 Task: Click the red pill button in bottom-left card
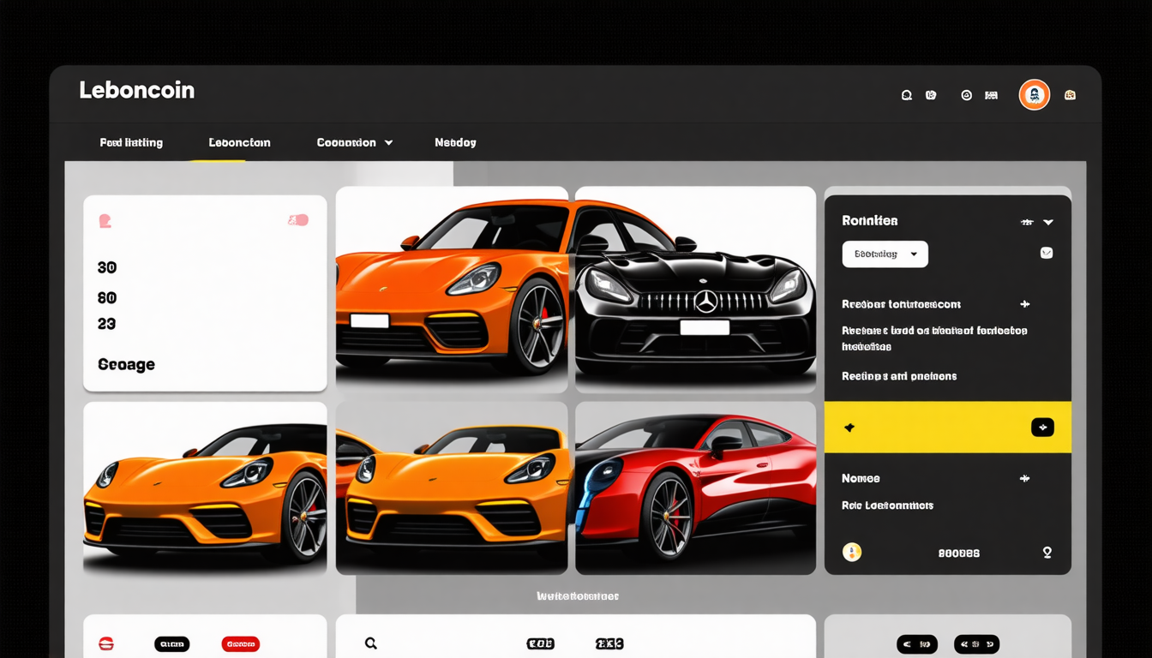click(x=241, y=644)
